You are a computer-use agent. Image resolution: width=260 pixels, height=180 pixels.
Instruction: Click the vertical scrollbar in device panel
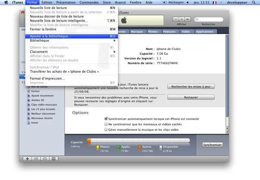(227, 76)
